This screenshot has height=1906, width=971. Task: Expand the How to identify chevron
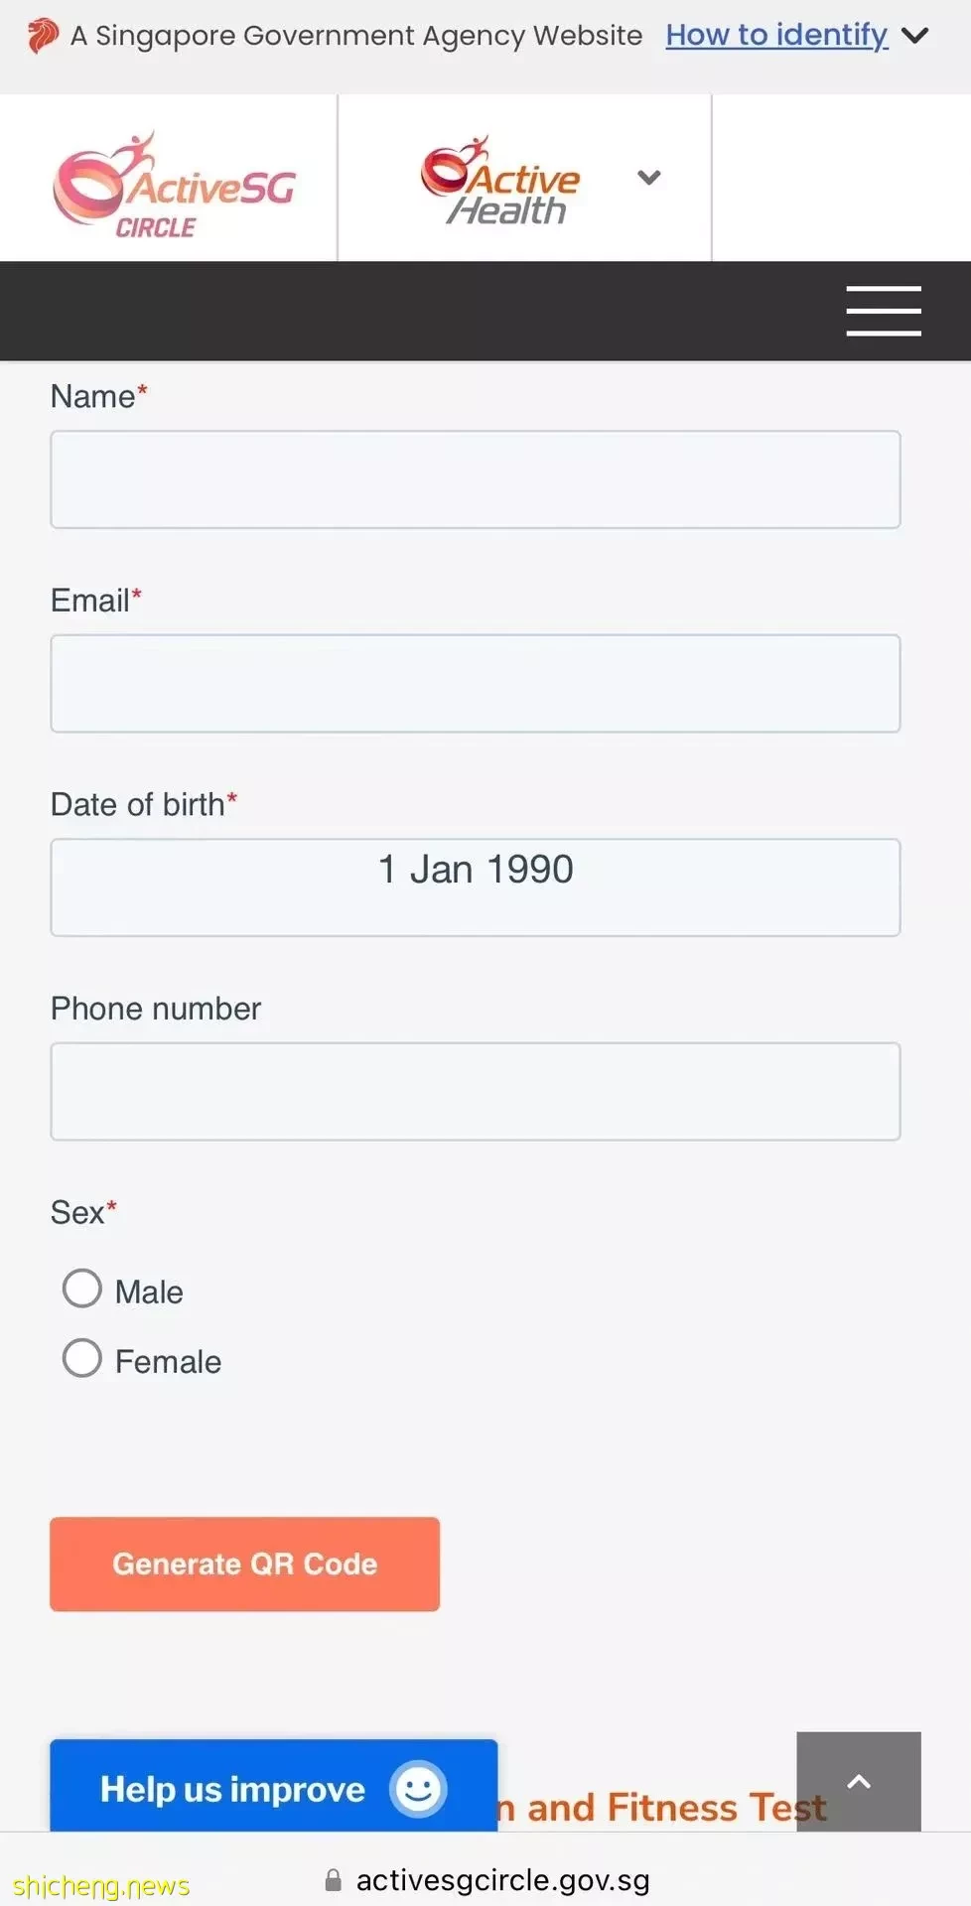(x=914, y=37)
